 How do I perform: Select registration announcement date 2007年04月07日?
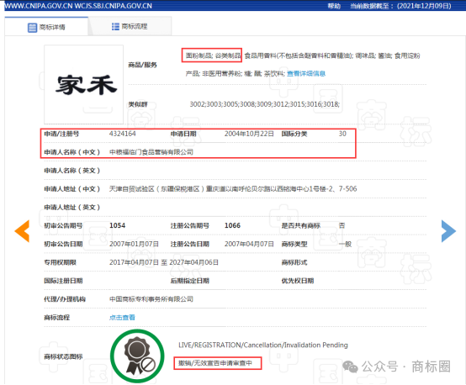click(x=249, y=244)
